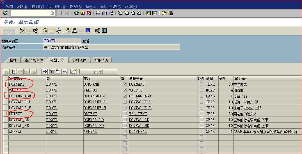Click the Activate matchstick icon
Viewport: 302px width, 154px height.
[x=52, y=30]
